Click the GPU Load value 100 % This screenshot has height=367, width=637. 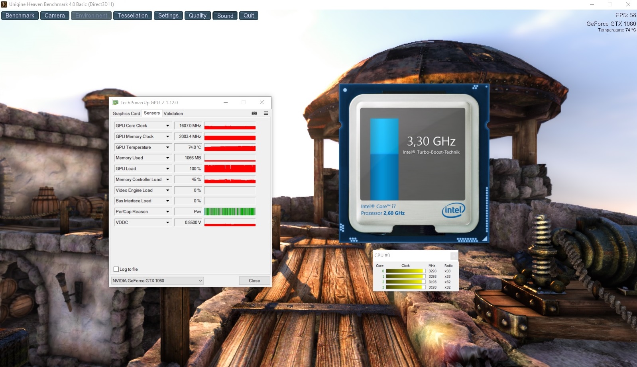(189, 169)
